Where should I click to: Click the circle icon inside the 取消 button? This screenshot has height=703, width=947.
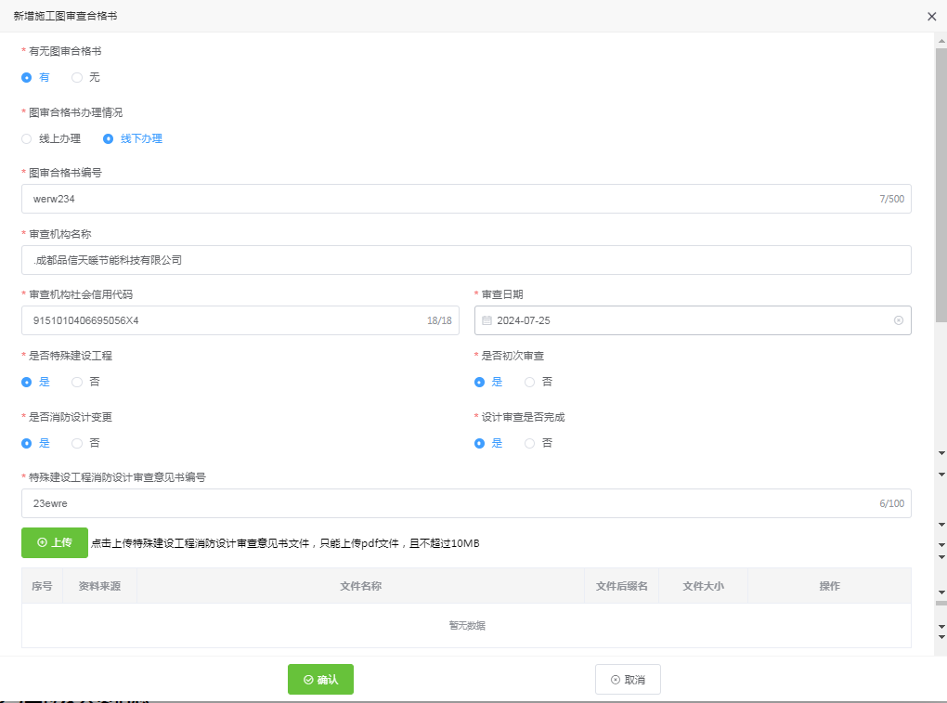tap(614, 679)
